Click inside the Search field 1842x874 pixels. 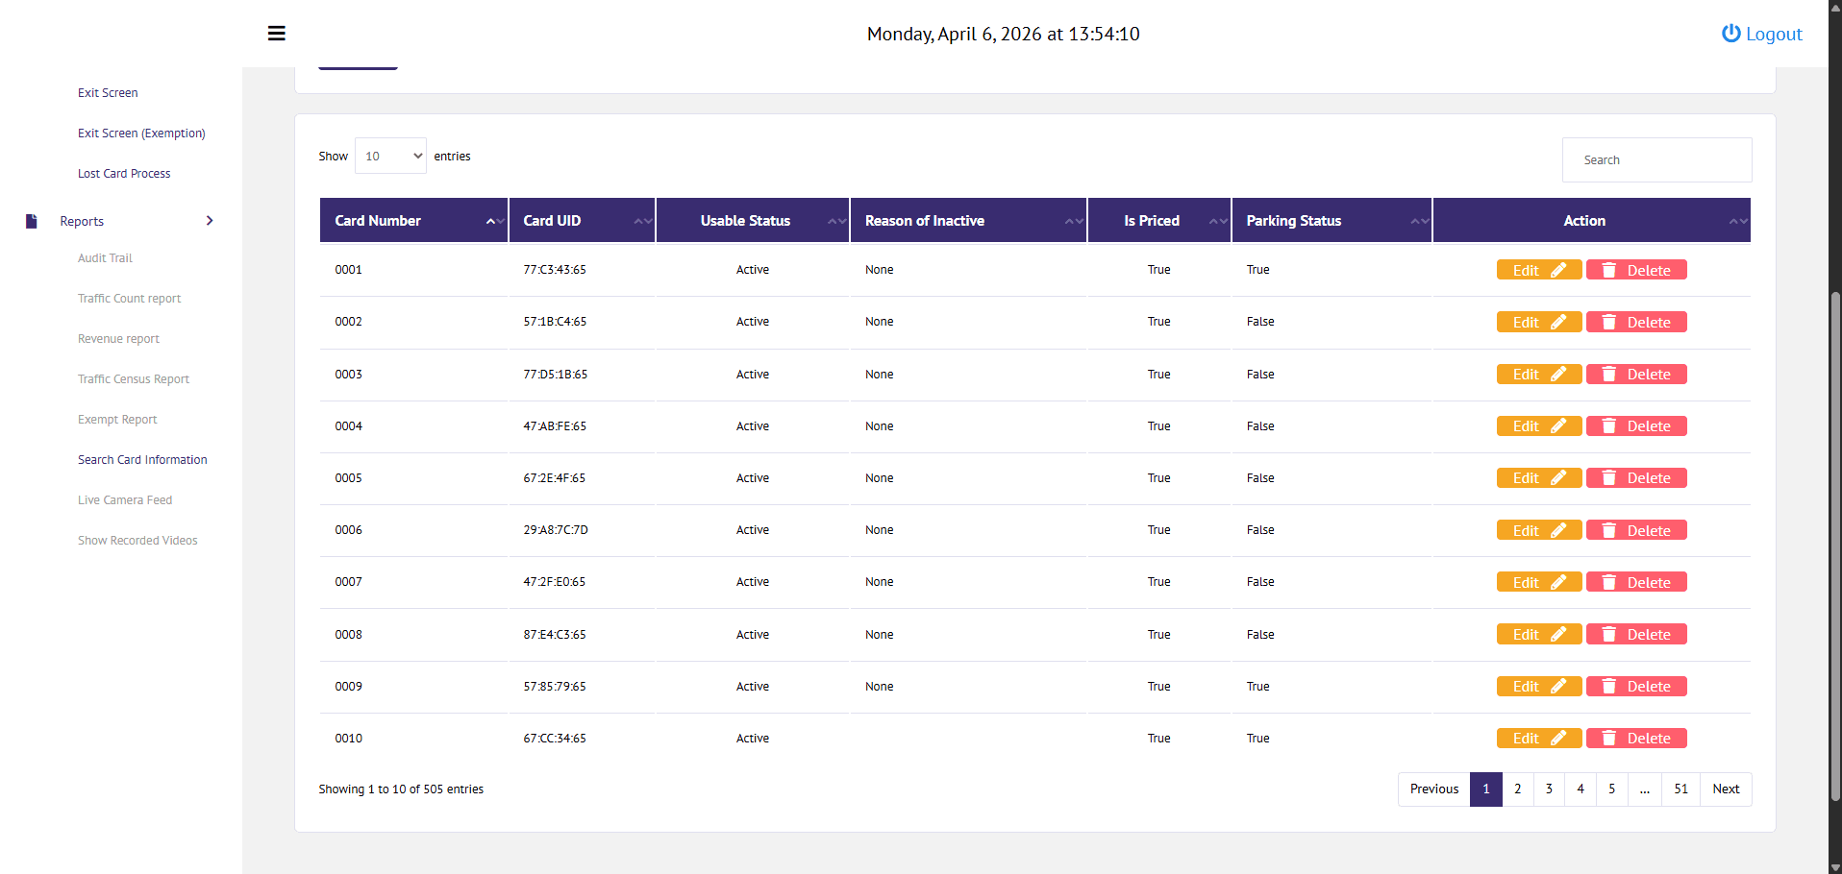1657,159
